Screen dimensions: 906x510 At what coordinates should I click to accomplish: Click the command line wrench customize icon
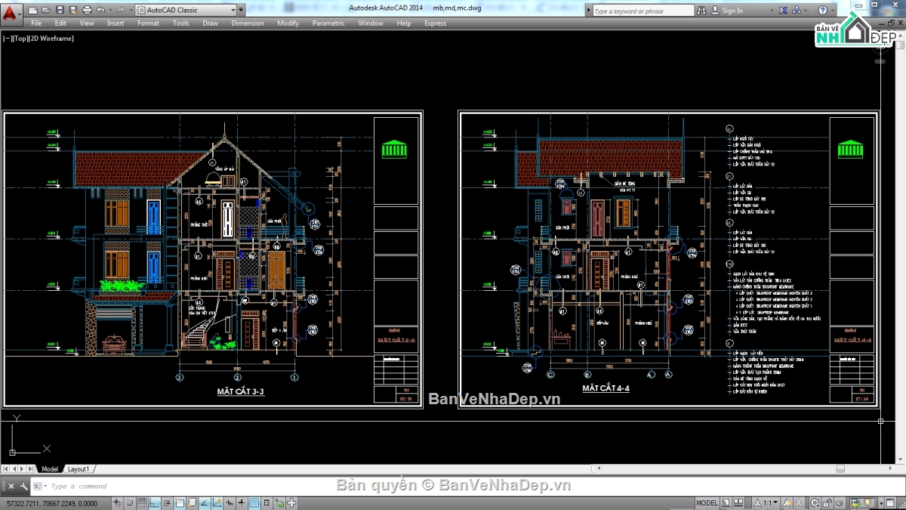tap(24, 487)
